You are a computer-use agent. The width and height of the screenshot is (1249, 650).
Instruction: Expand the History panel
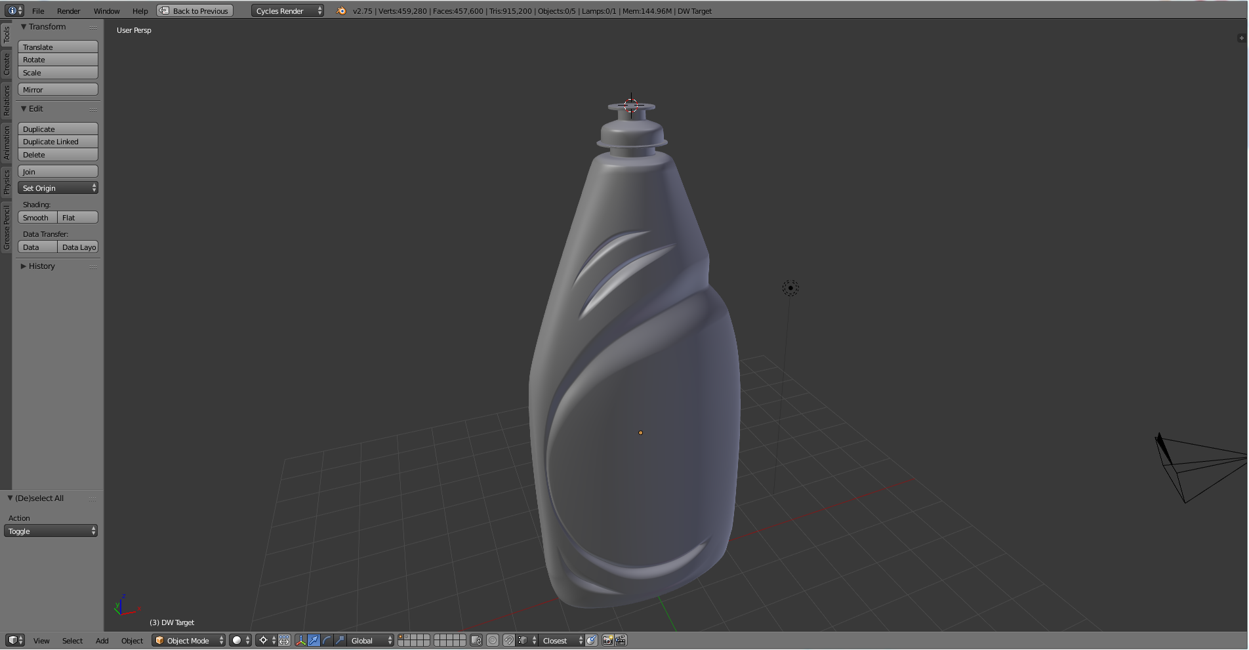point(24,266)
